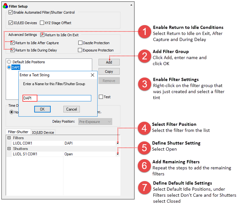237x204 pixels.
Task: Toggle the IO/LED Devices checkbox
Action: 11,23
